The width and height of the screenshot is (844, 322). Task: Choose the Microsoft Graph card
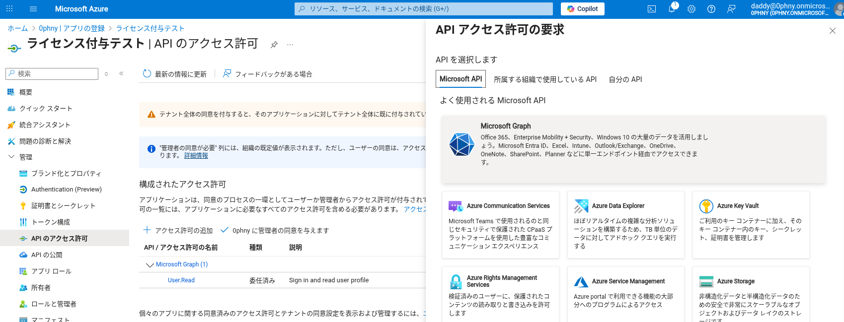point(633,150)
